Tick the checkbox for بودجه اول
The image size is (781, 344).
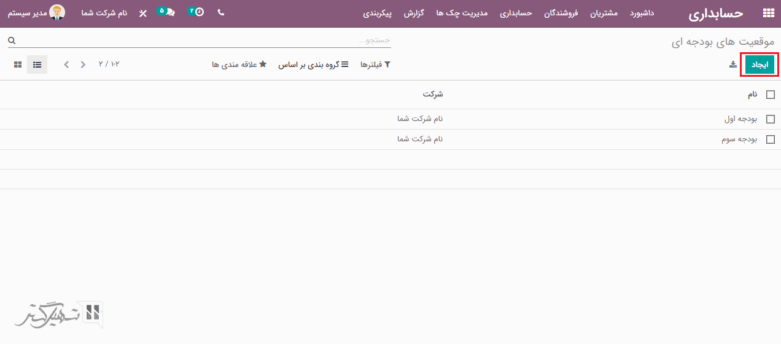771,119
